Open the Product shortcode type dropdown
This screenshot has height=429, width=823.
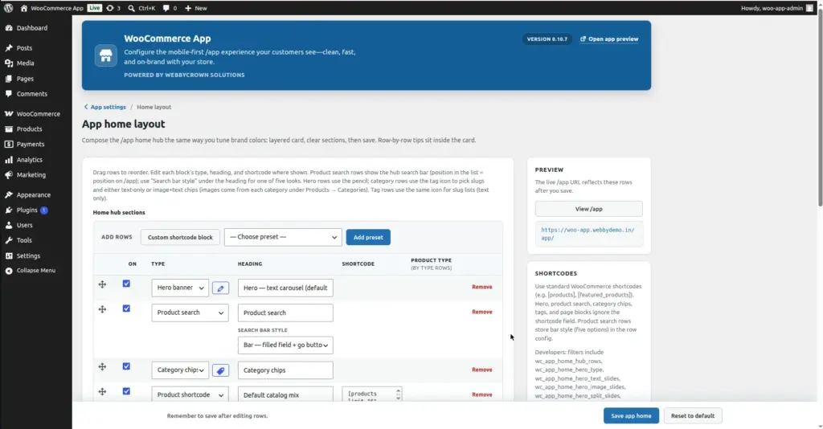pos(190,395)
